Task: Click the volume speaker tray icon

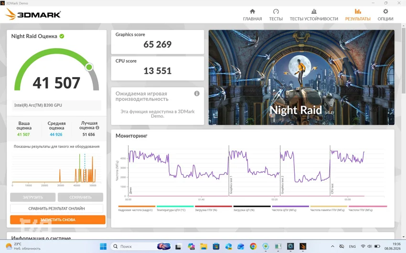Action: click(x=370, y=246)
